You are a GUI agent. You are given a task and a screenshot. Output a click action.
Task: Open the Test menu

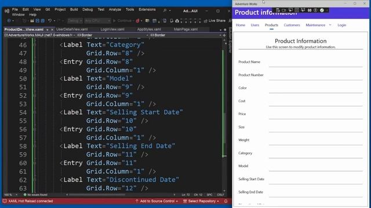click(x=101, y=9)
